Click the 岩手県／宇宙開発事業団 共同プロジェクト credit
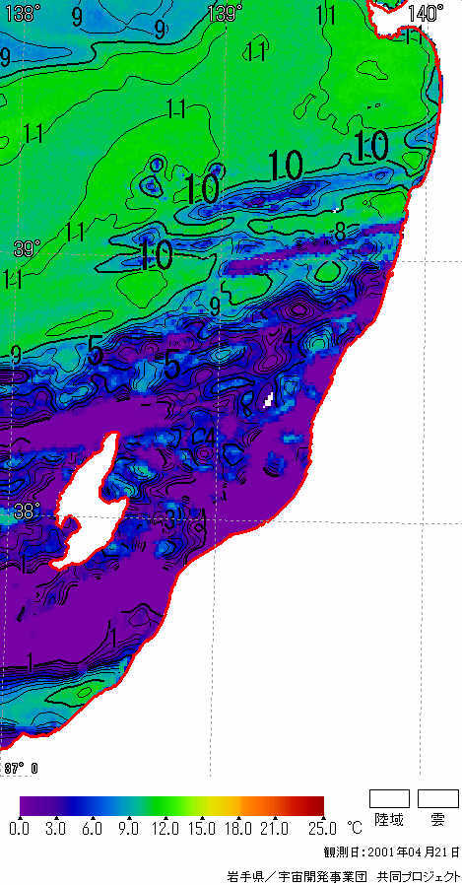The height and width of the screenshot is (885, 462). [344, 876]
